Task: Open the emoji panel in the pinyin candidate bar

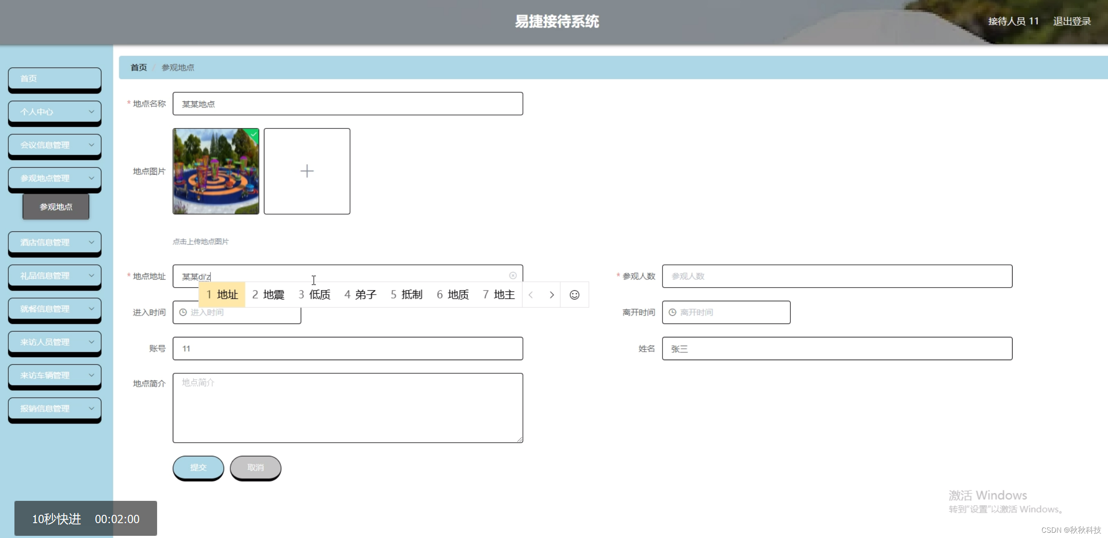Action: click(574, 295)
